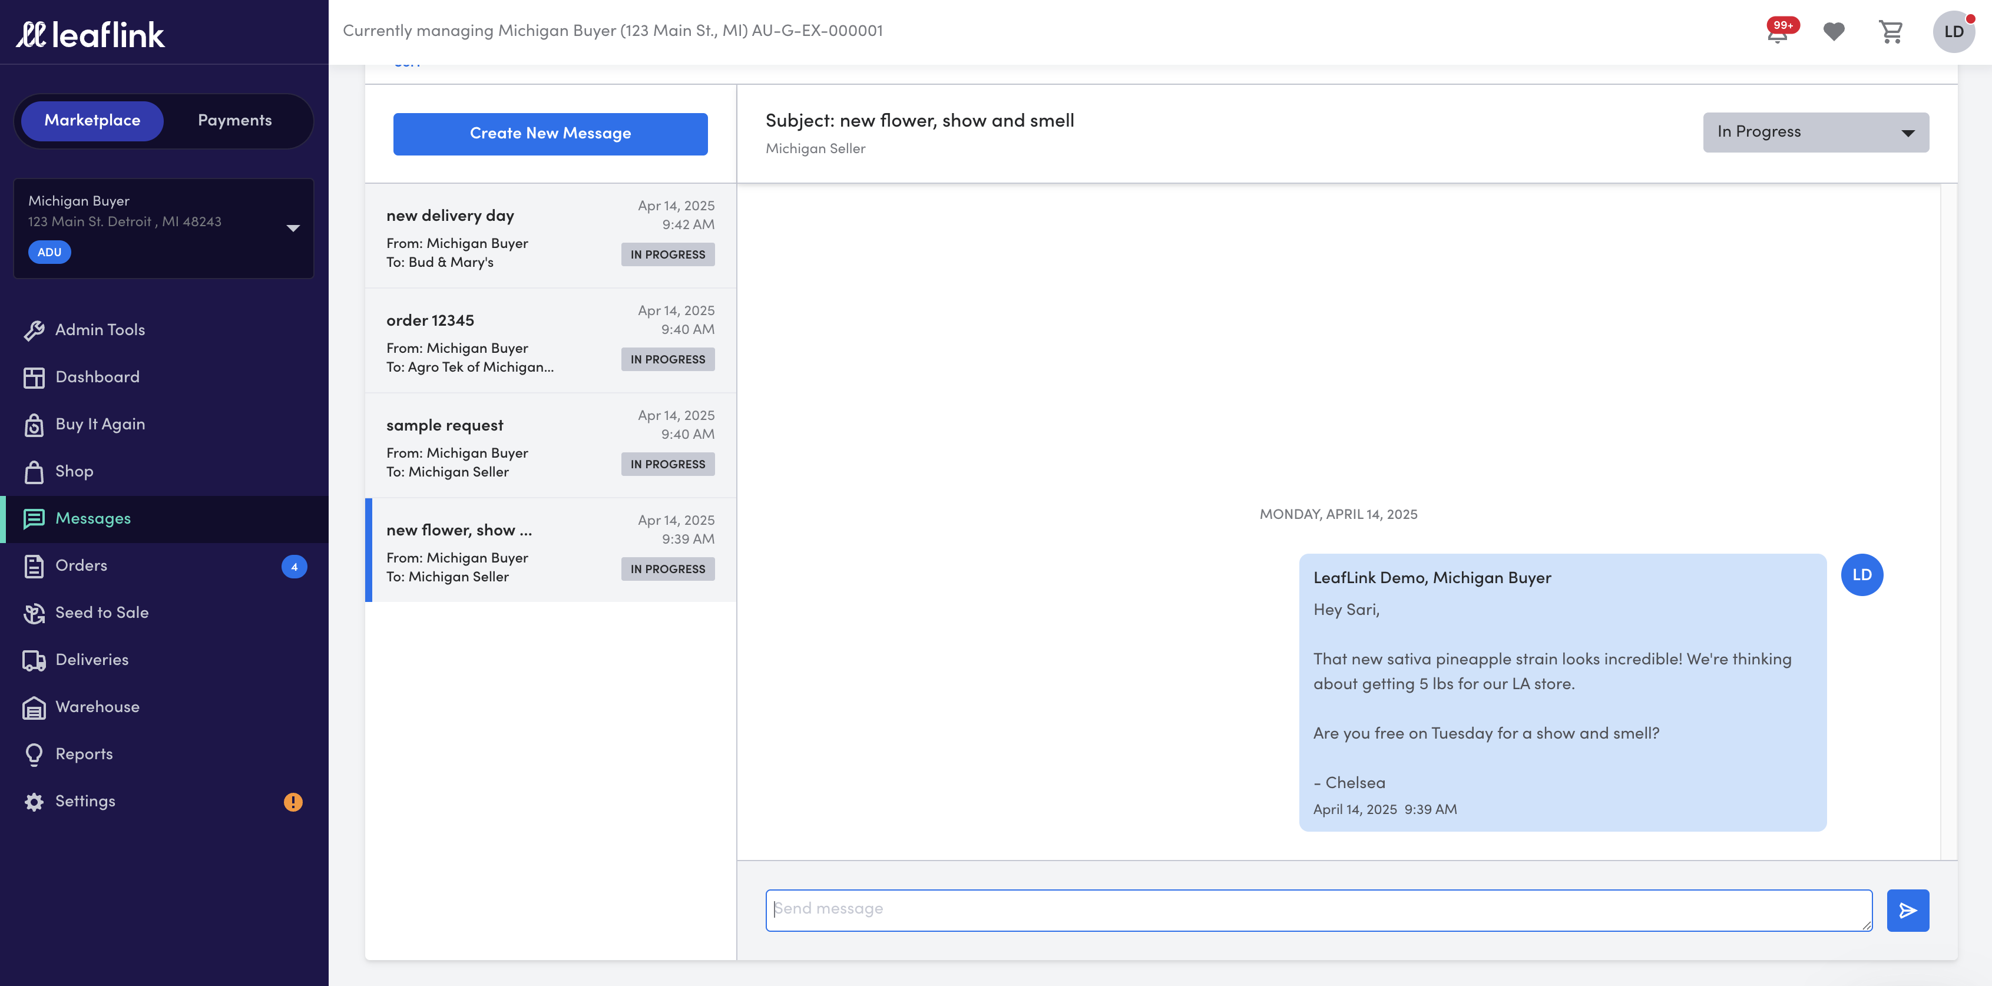1992x986 pixels.
Task: Open the Shop page
Action: [164, 472]
